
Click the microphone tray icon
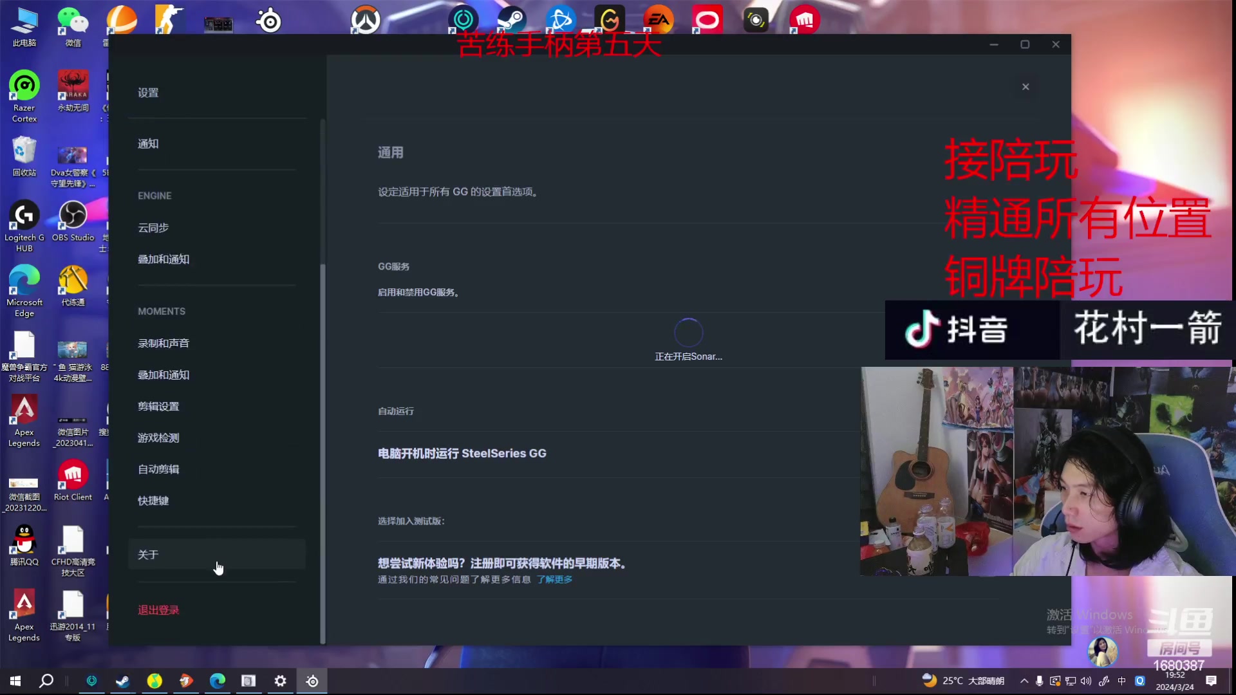coord(1039,681)
